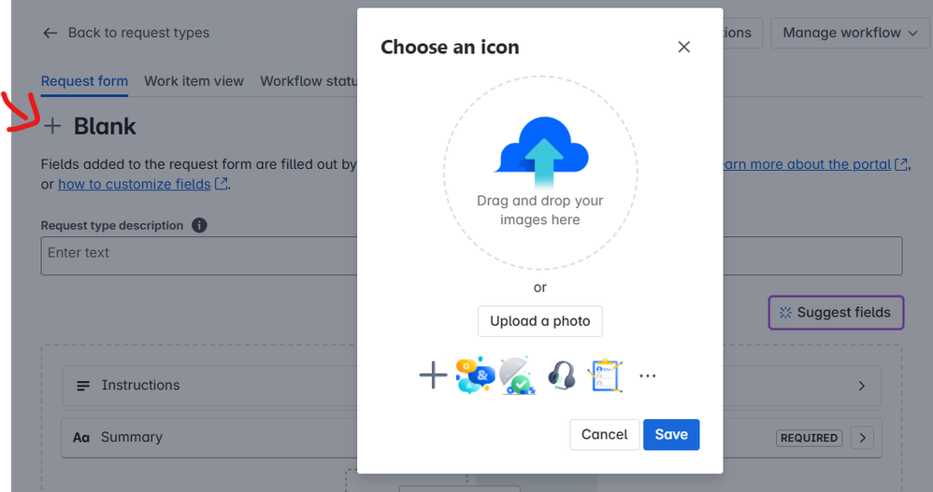Switch to the Work item view tab
Viewport: 933px width, 492px height.
click(x=194, y=81)
